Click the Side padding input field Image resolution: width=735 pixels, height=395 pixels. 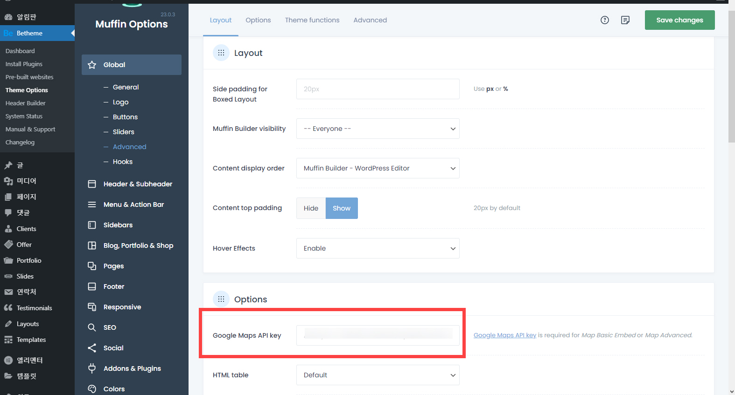point(378,89)
